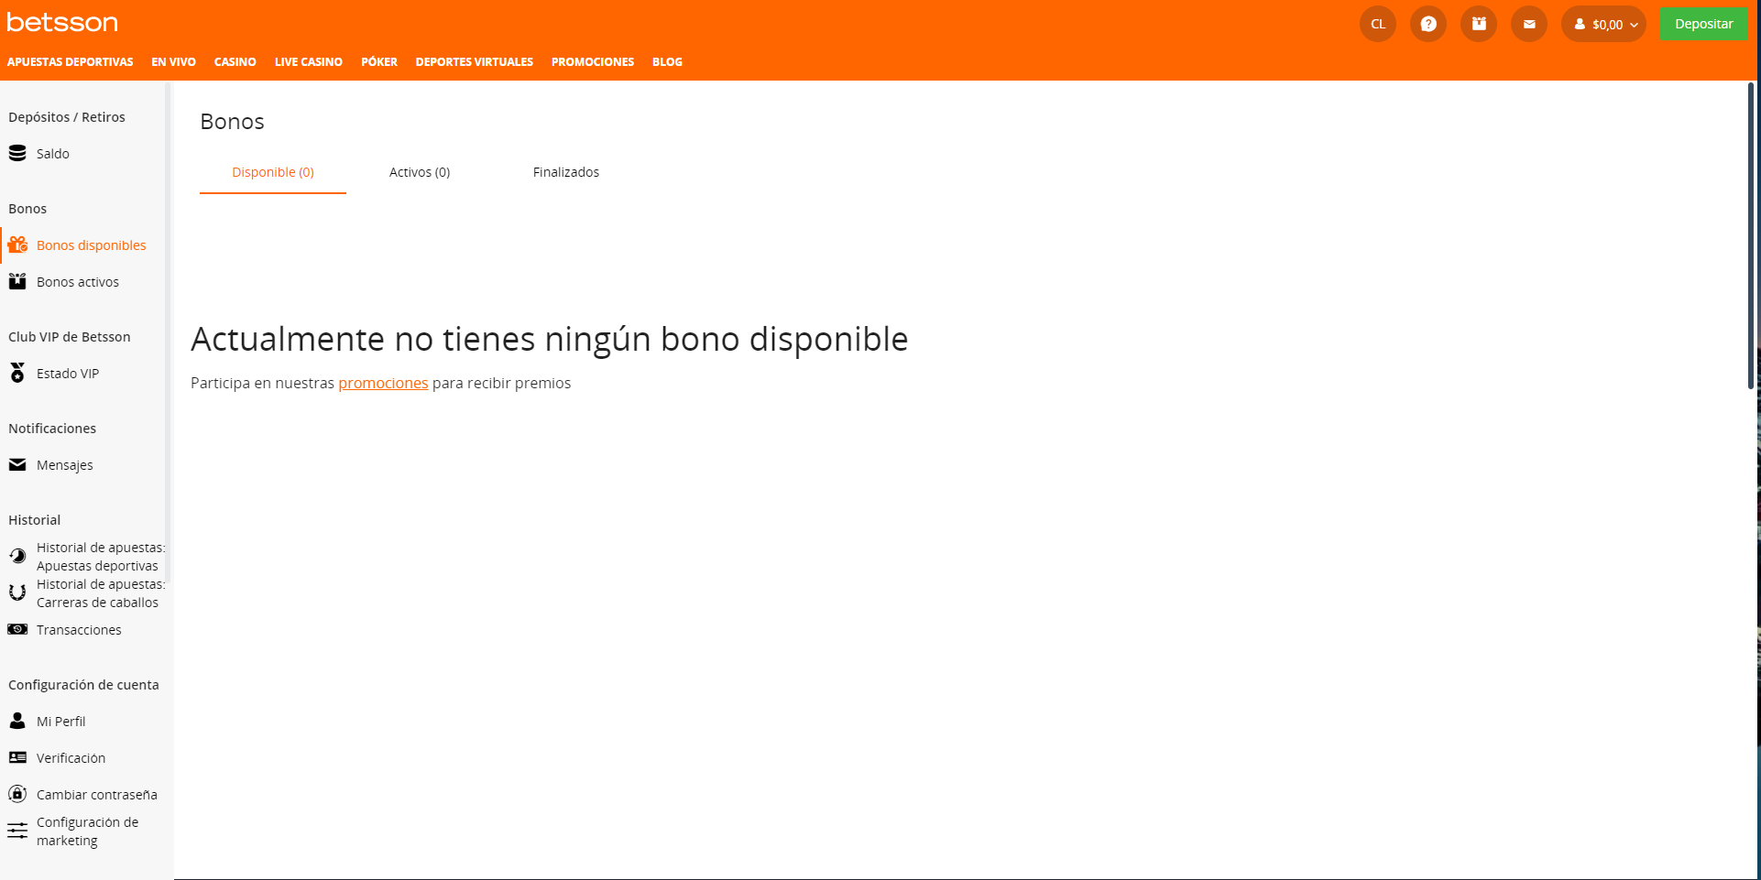The height and width of the screenshot is (880, 1761).
Task: Open Deportes Virtuales
Action: 474,61
